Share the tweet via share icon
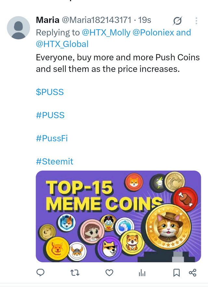This screenshot has width=208, height=288. click(x=193, y=273)
